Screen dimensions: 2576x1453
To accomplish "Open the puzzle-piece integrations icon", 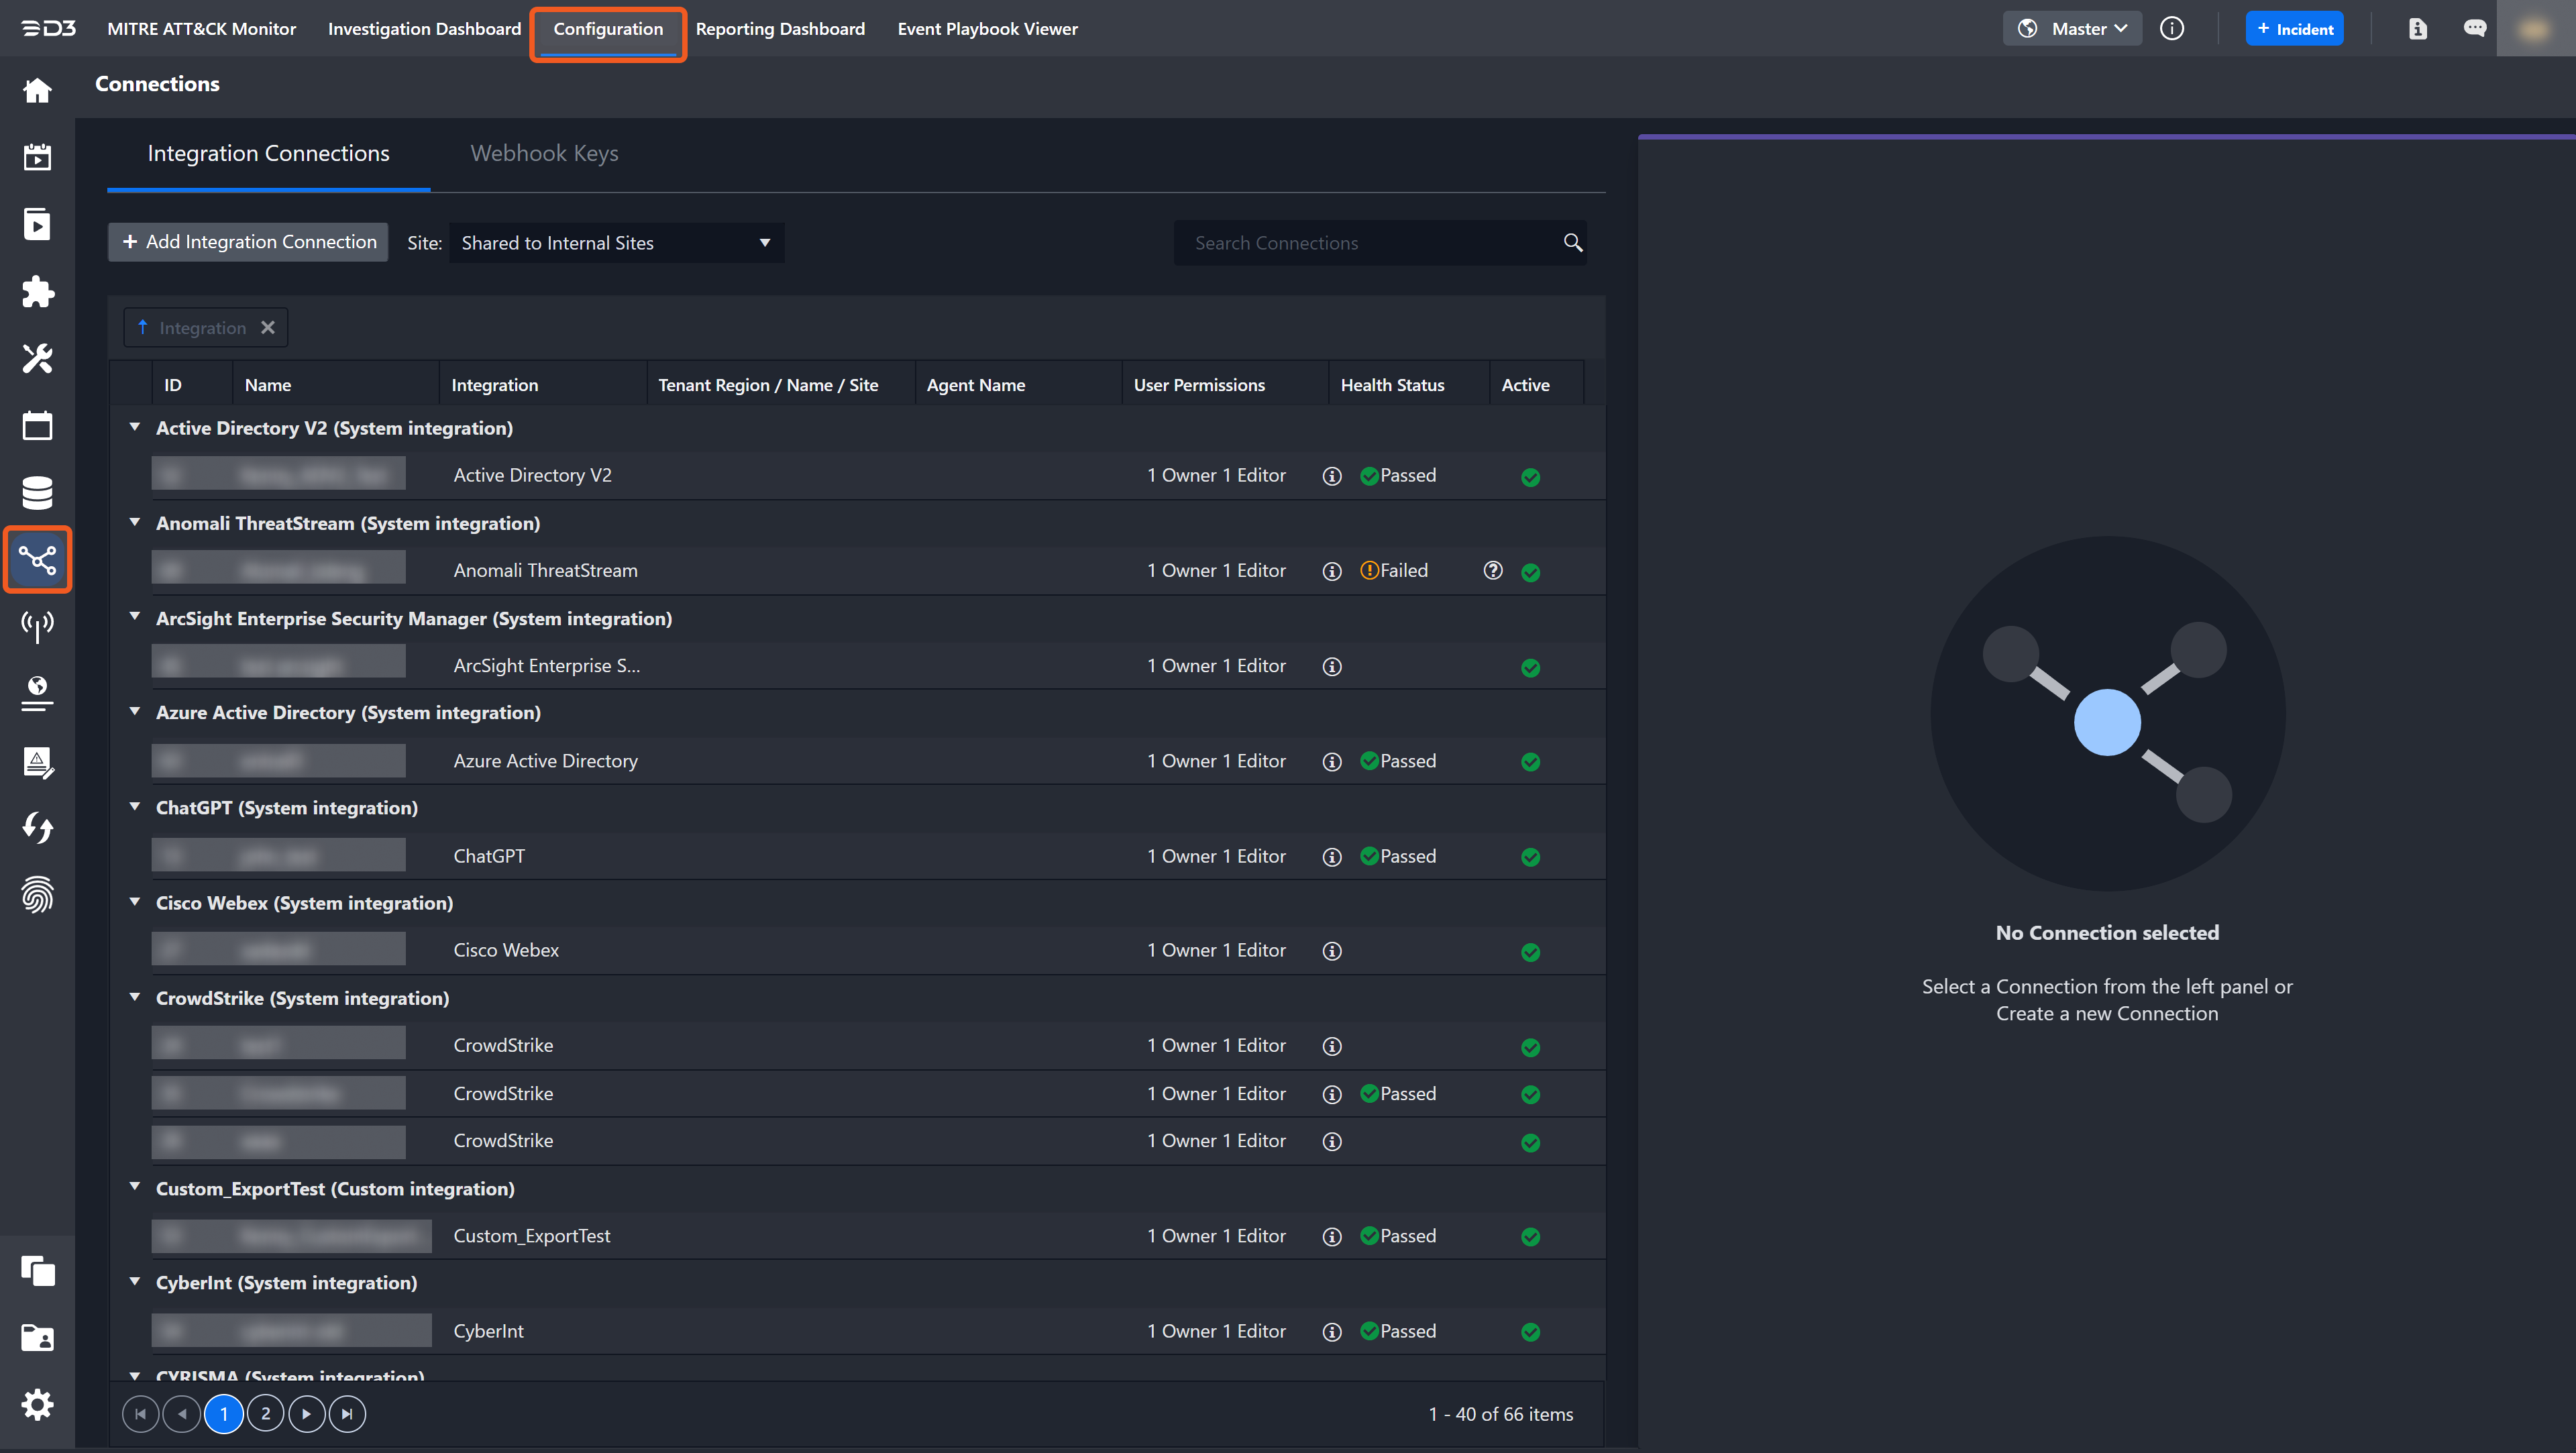I will tap(37, 291).
